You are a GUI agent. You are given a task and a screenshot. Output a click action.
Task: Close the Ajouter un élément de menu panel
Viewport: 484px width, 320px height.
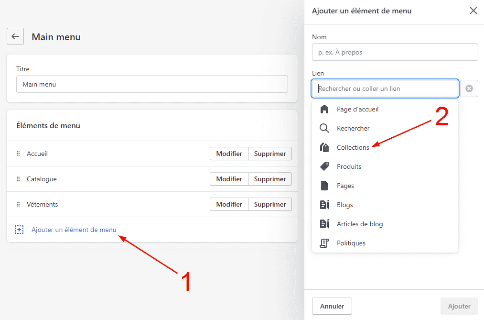(x=473, y=11)
